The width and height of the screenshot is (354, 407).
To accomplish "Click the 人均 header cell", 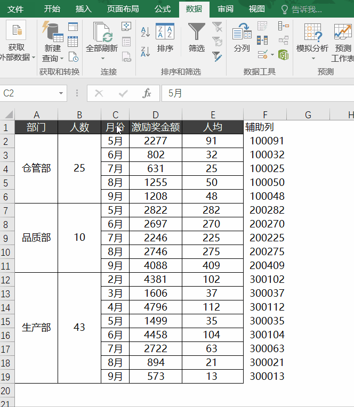I will click(x=213, y=127).
